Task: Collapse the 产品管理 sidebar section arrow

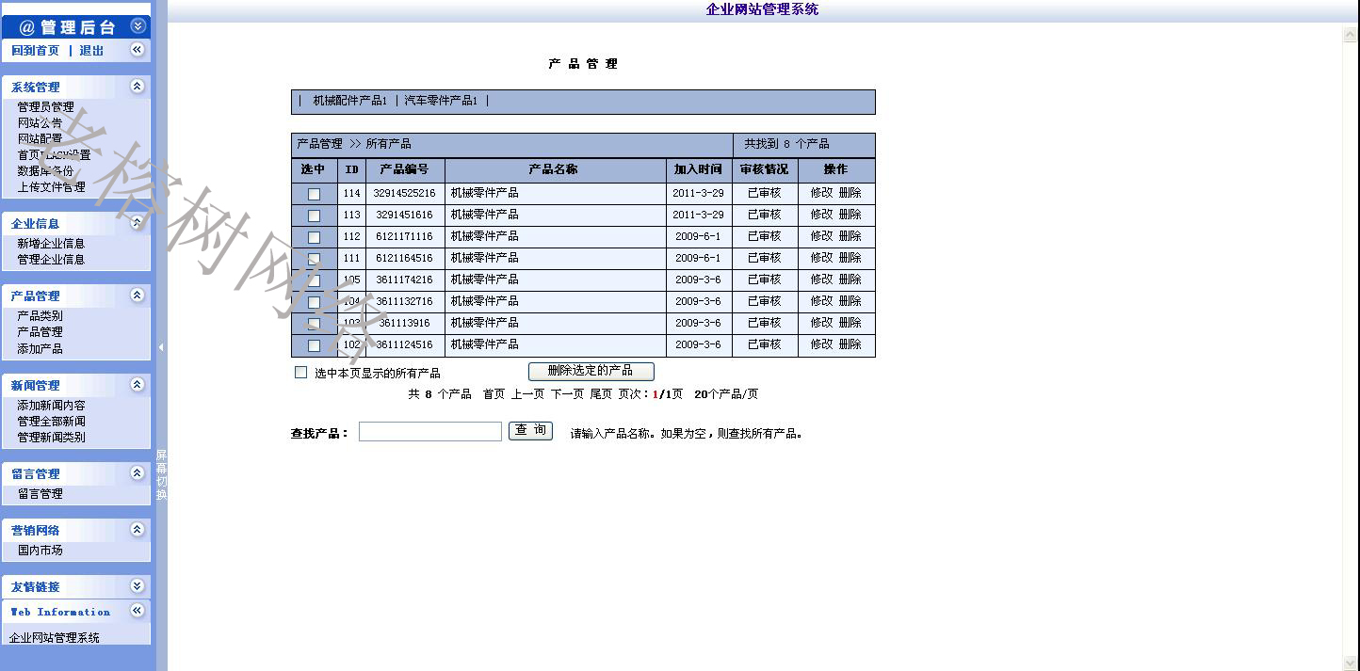Action: pyautogui.click(x=137, y=296)
